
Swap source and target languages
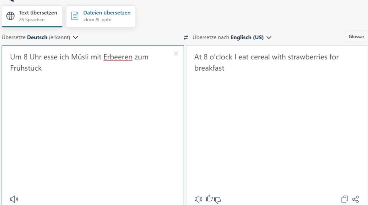pos(186,37)
